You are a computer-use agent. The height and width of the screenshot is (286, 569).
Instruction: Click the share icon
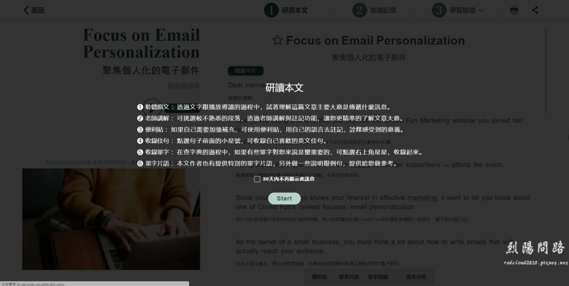click(535, 10)
